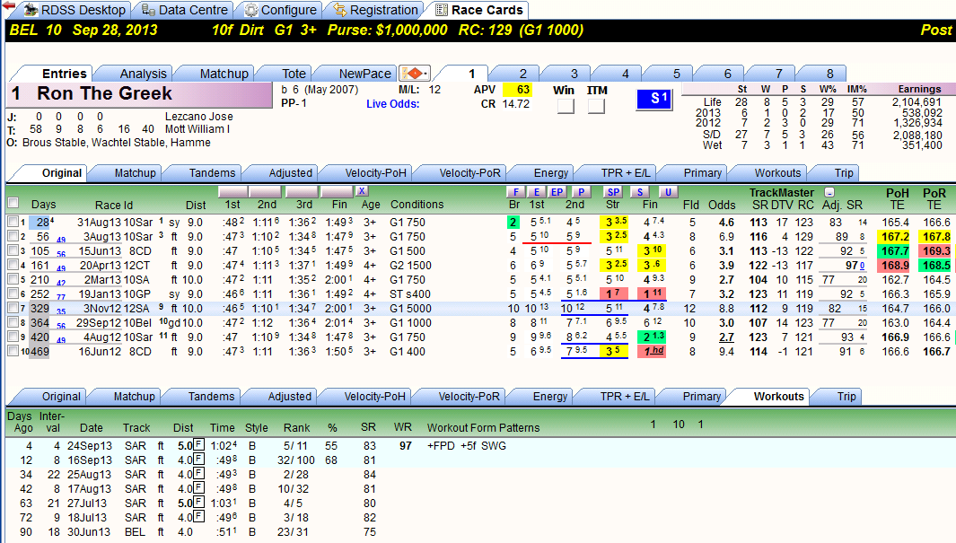Click the Configure gear icon
Image resolution: width=956 pixels, height=543 pixels.
point(250,10)
